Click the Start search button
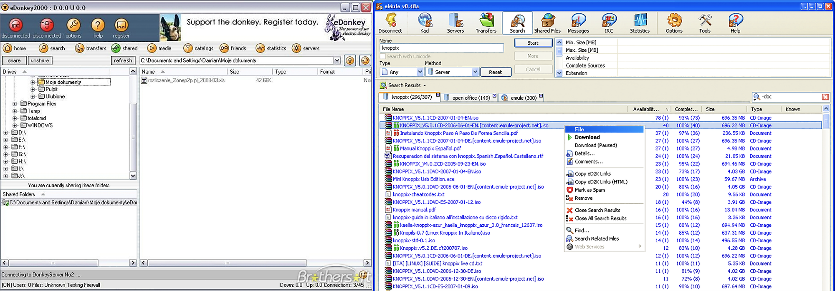This screenshot has height=291, width=835. click(533, 43)
